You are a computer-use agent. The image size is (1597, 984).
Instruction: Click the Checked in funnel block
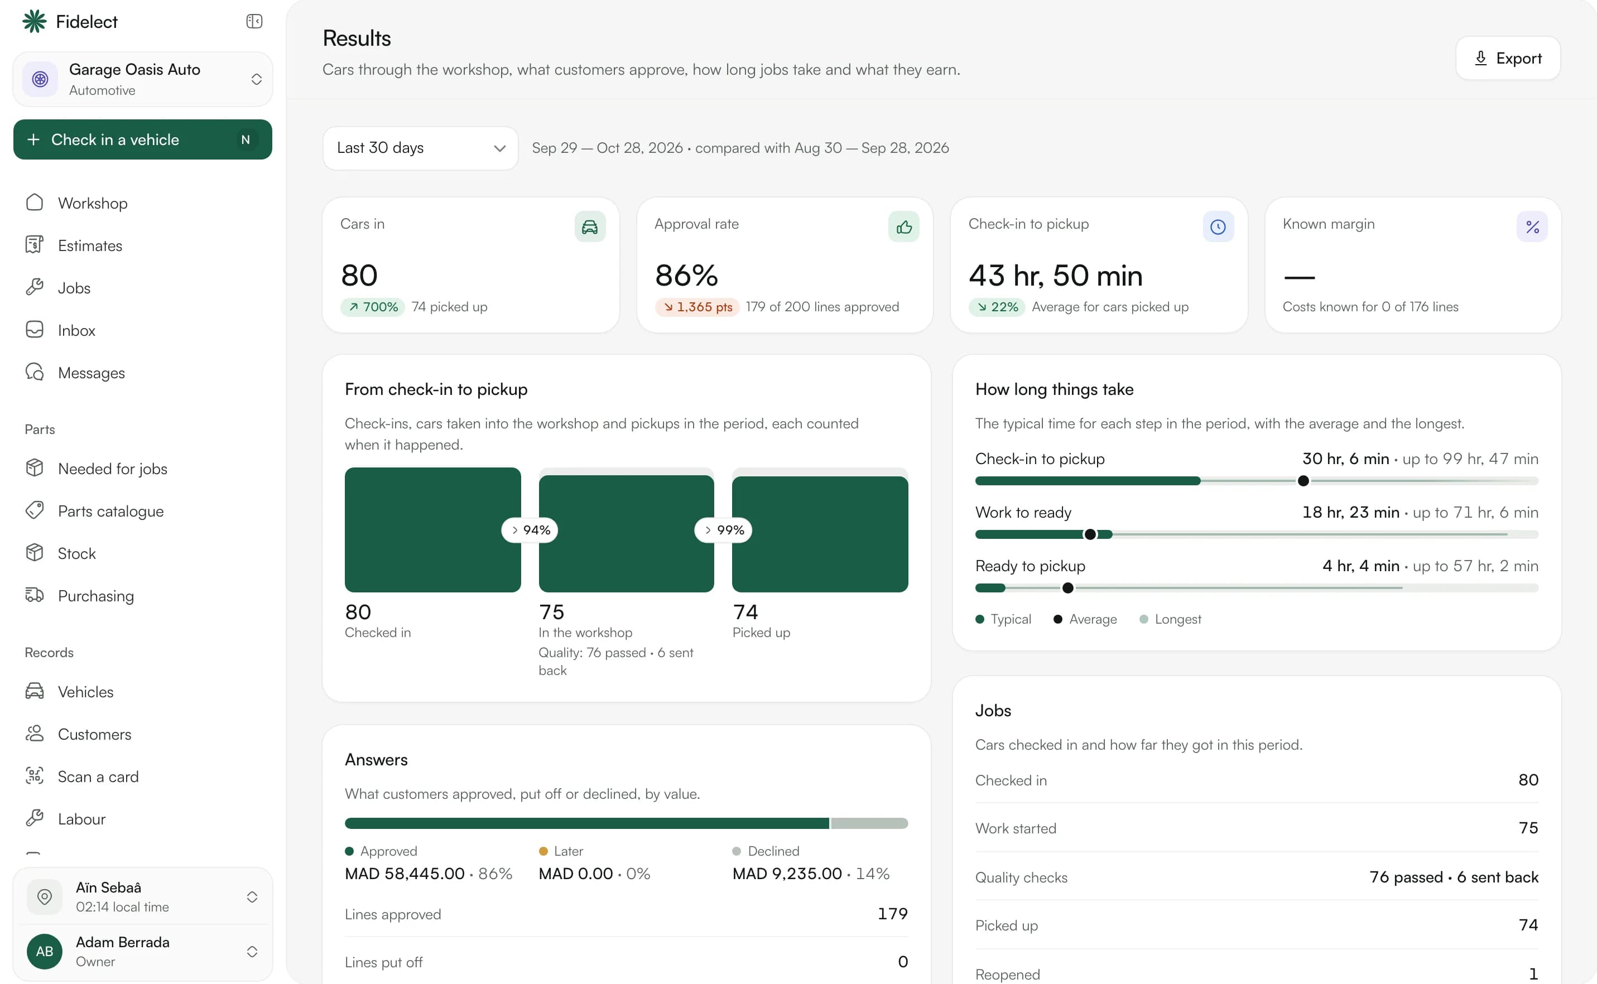coord(433,530)
